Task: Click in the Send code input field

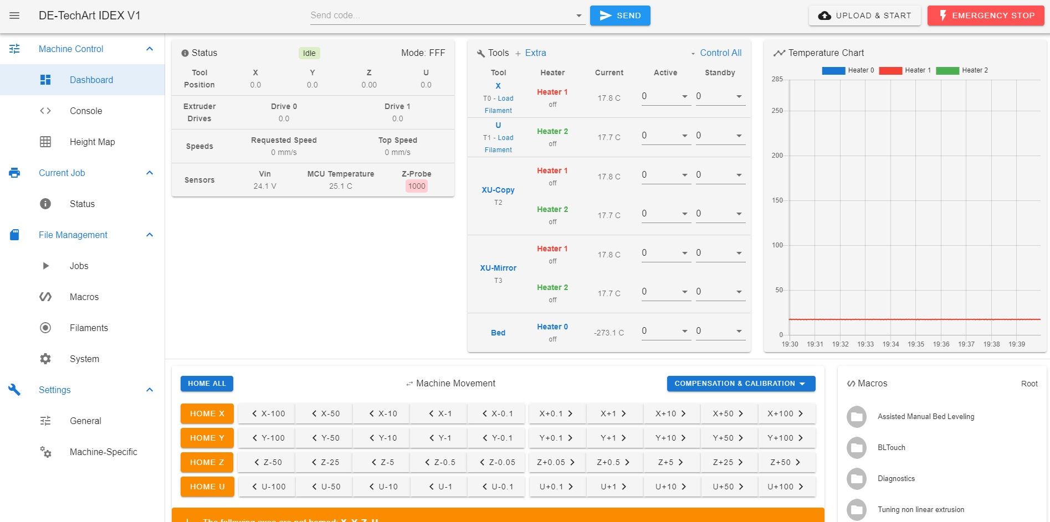Action: pyautogui.click(x=441, y=15)
